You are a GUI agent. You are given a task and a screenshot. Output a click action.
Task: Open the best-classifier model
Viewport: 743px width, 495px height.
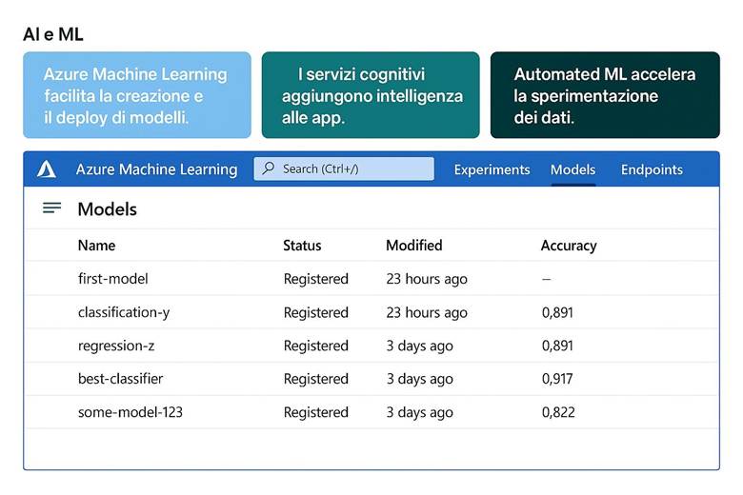(121, 379)
